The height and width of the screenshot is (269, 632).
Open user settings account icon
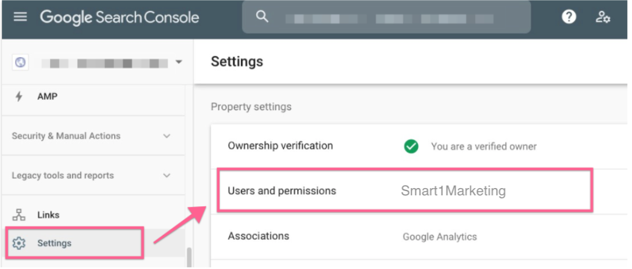point(603,17)
